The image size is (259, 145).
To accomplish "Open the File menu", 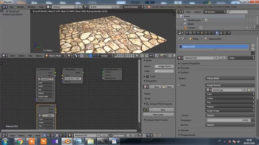I will pos(12,7).
